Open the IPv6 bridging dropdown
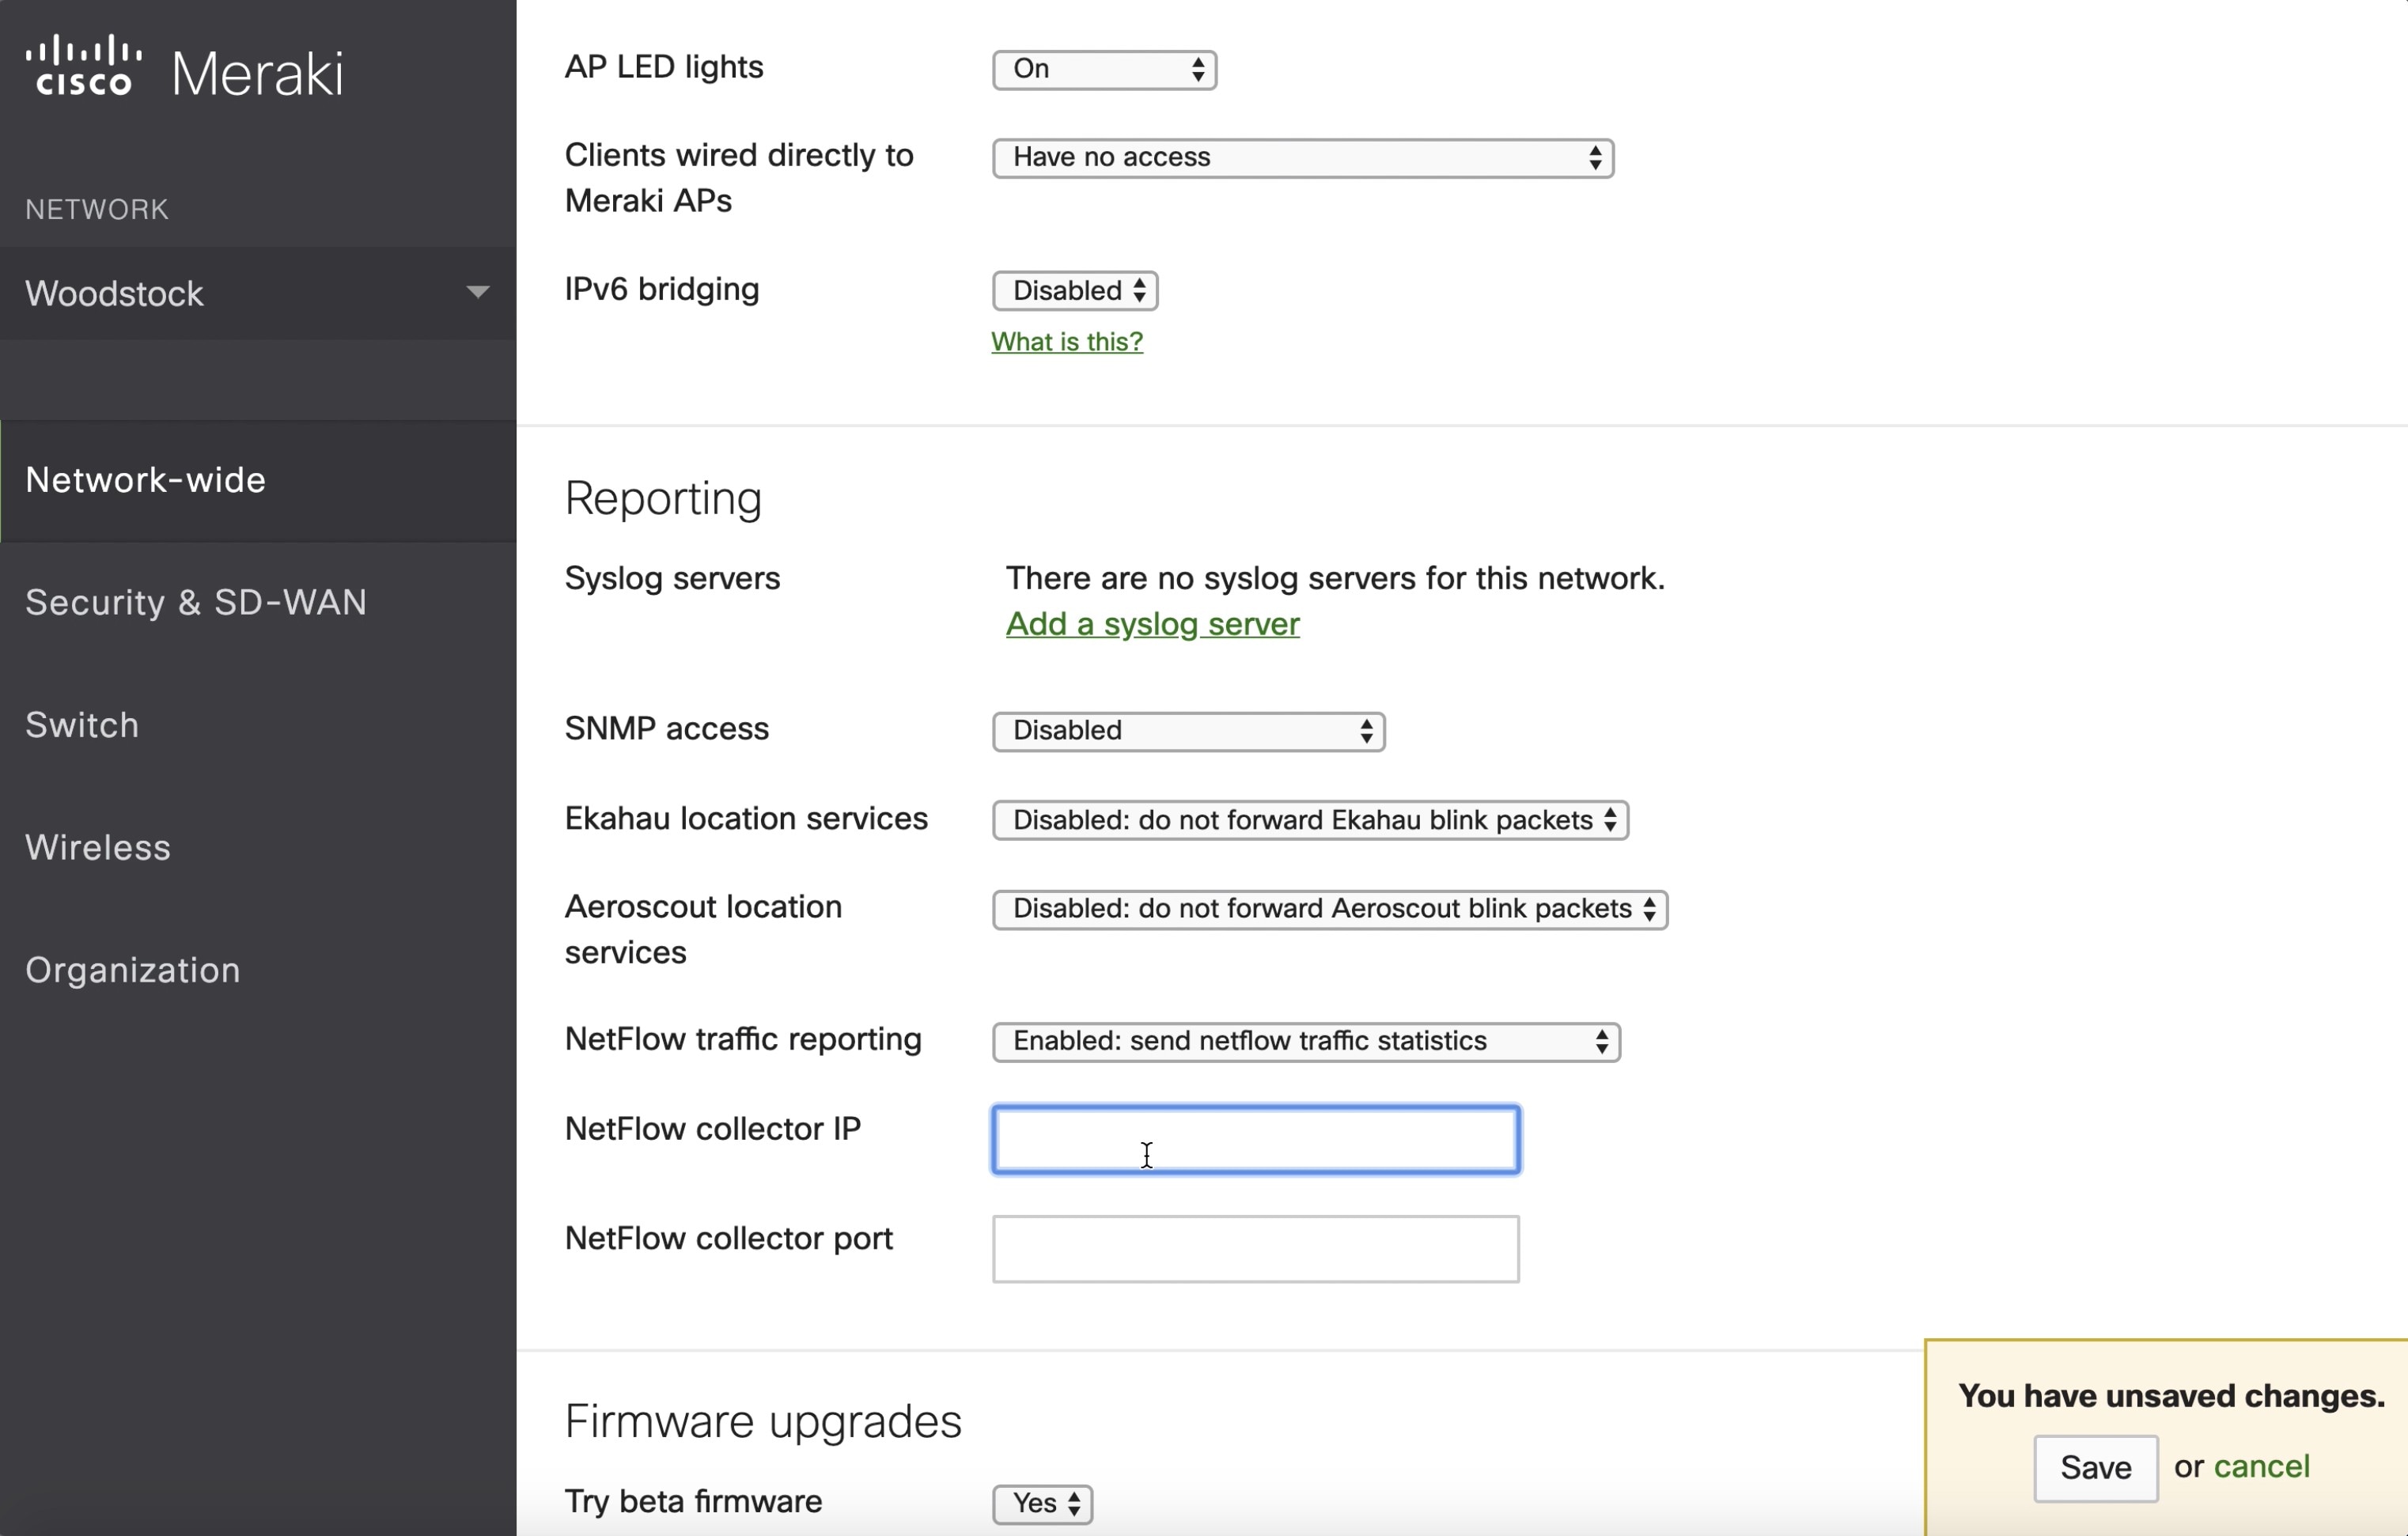The width and height of the screenshot is (2408, 1536). click(x=1075, y=291)
